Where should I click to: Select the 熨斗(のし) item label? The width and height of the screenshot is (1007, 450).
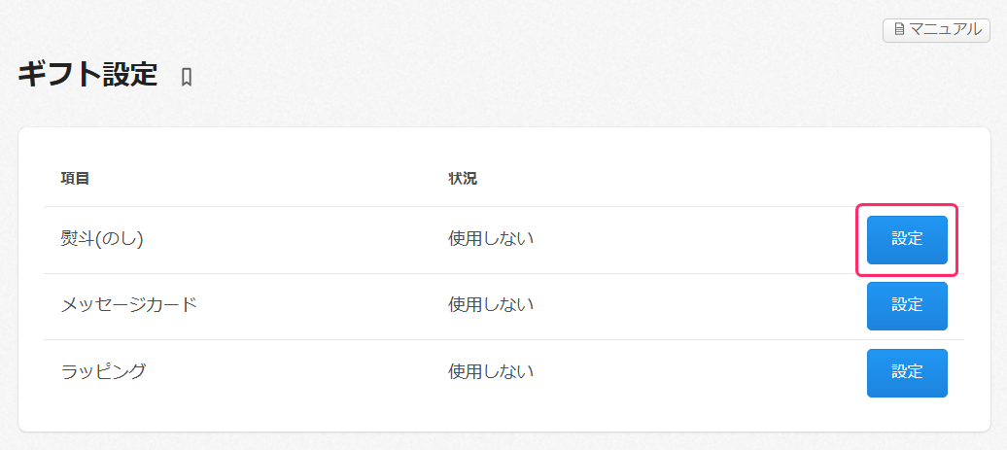pos(102,239)
